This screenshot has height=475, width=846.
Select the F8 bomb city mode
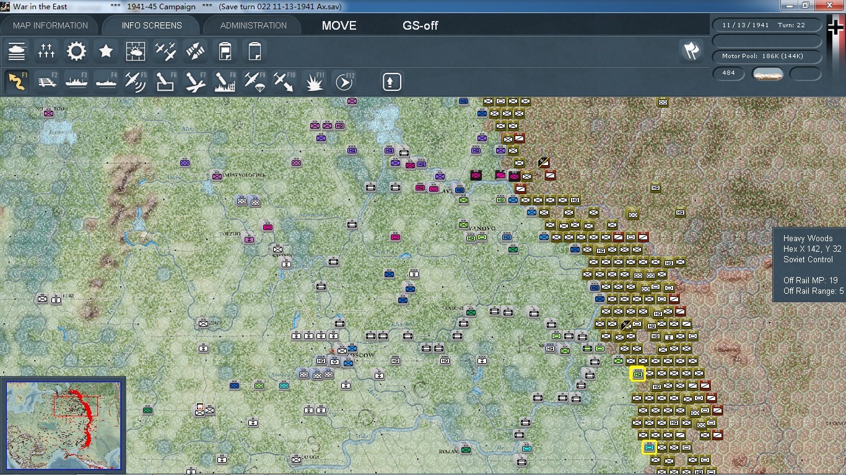point(225,82)
